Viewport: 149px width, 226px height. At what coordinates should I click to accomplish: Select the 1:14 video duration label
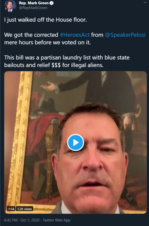point(11,209)
